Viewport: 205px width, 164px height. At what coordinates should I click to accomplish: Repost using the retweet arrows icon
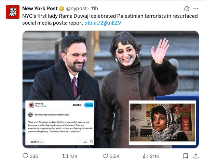click(65, 156)
